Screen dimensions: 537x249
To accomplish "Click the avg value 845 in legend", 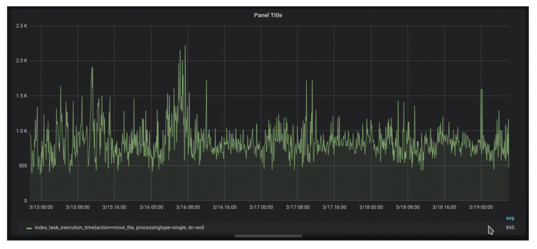I will point(510,228).
